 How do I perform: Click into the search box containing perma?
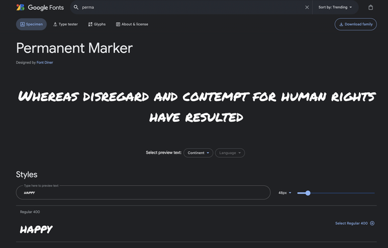pos(191,7)
